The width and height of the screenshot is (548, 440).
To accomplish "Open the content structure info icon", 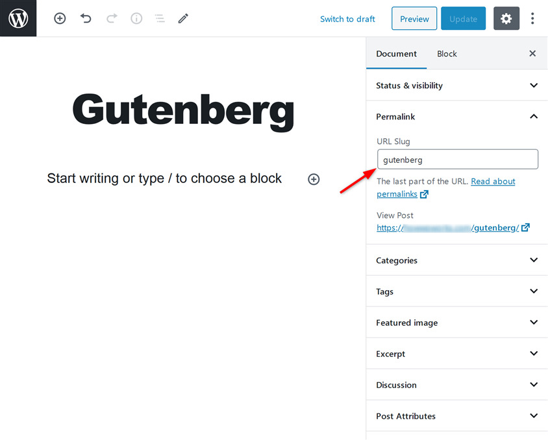I will tap(136, 19).
